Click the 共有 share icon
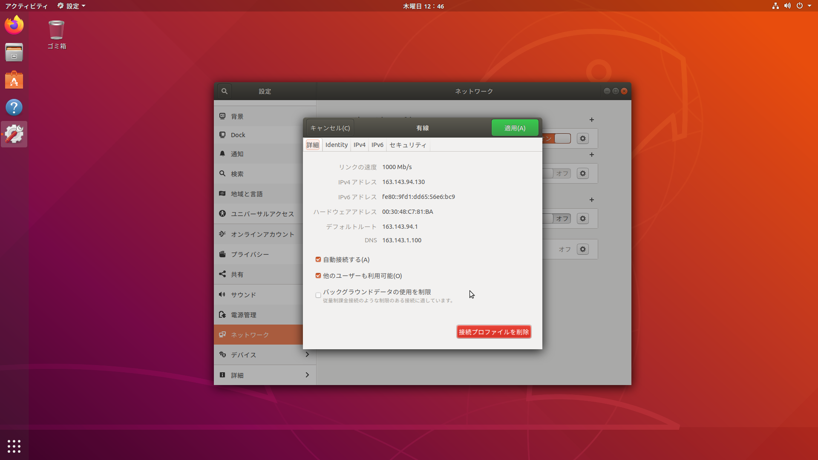Image resolution: width=818 pixels, height=460 pixels. tap(222, 274)
